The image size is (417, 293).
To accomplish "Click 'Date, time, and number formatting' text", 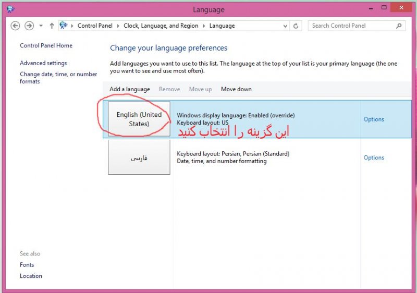I will point(222,161).
